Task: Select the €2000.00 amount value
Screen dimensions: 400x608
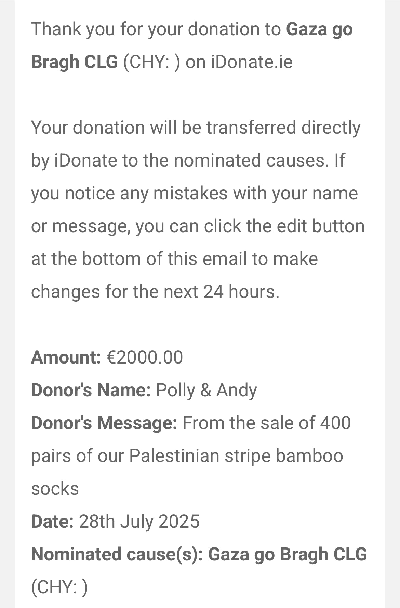Action: [145, 357]
